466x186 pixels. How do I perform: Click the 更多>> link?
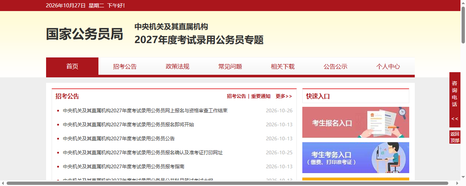[x=284, y=96]
